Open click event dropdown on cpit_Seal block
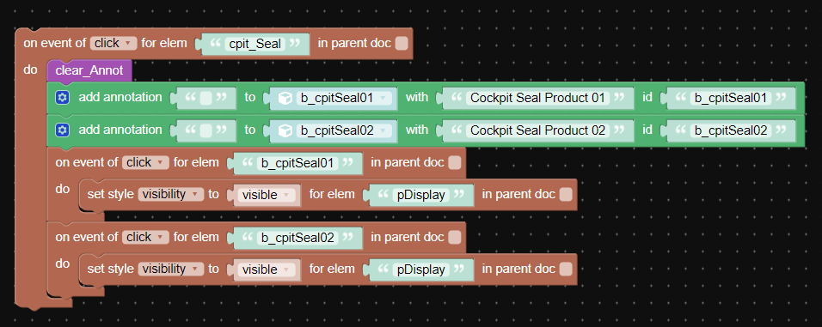Image resolution: width=822 pixels, height=327 pixels. click(x=113, y=44)
